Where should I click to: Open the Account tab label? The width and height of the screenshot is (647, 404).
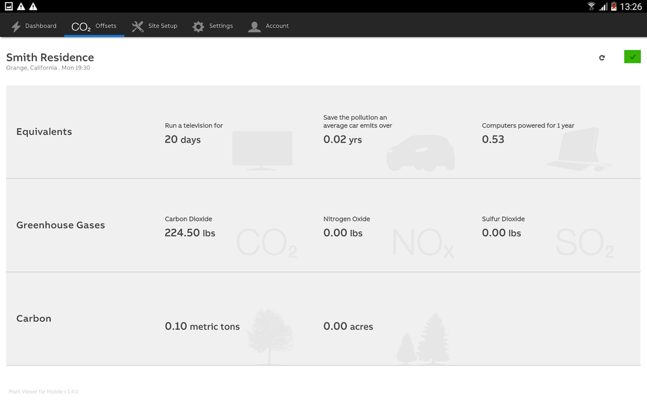277,26
